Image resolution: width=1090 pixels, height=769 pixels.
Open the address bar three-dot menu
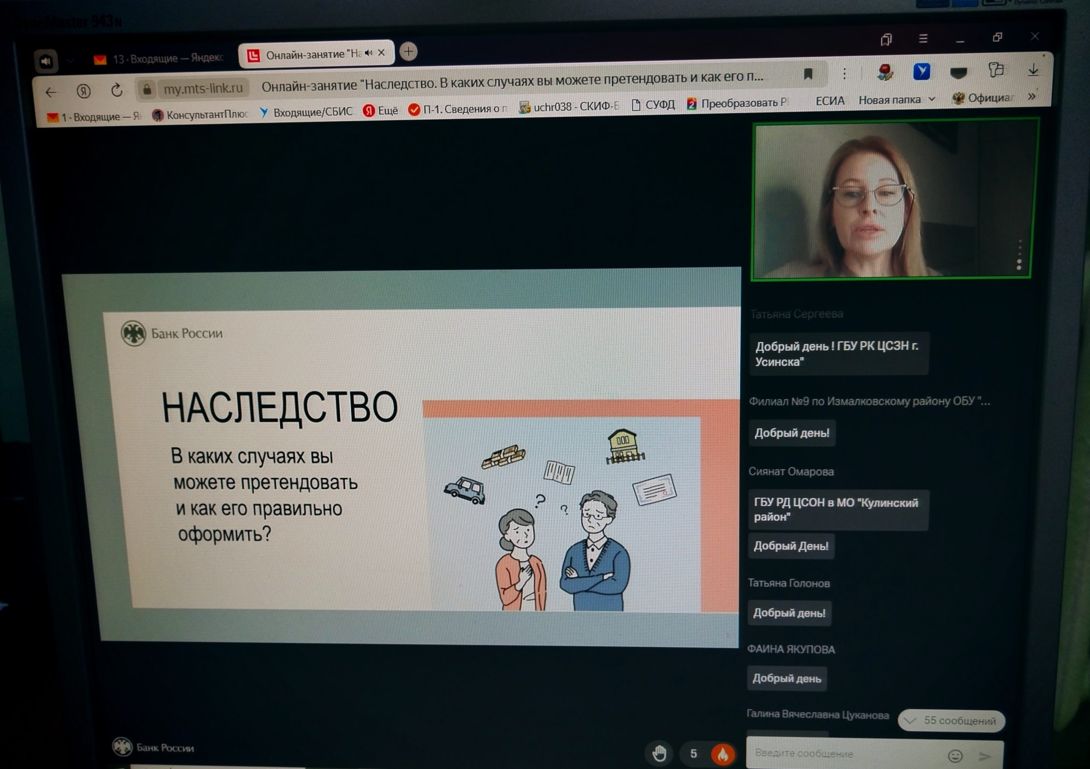[x=844, y=74]
